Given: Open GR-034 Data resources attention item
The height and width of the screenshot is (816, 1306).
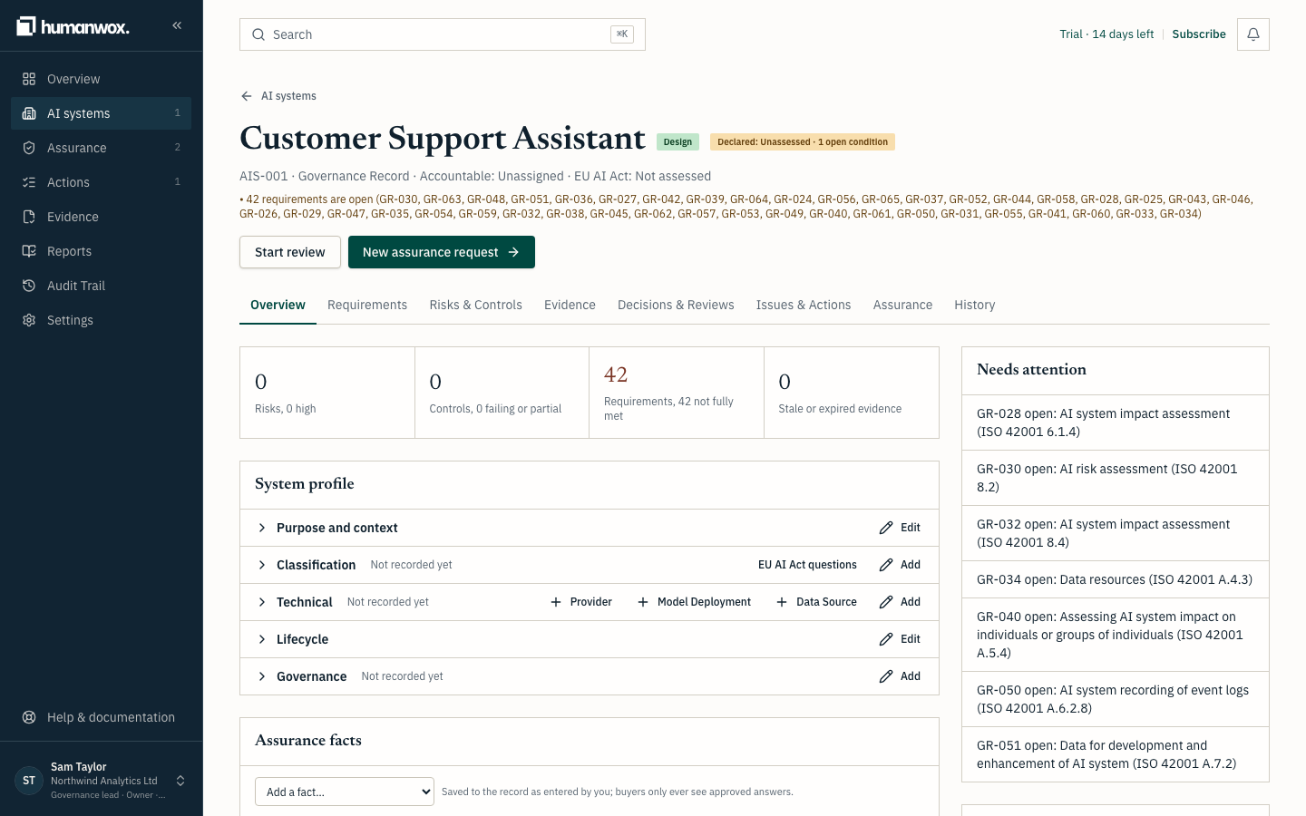Looking at the screenshot, I should [x=1116, y=579].
